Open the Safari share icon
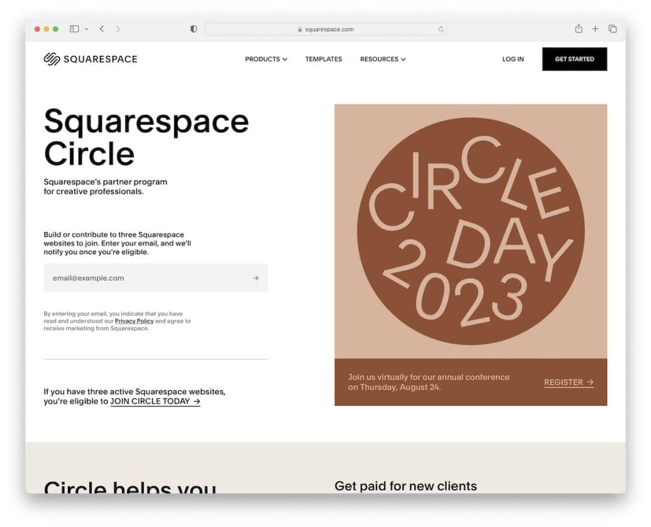This screenshot has width=651, height=527. 579,28
